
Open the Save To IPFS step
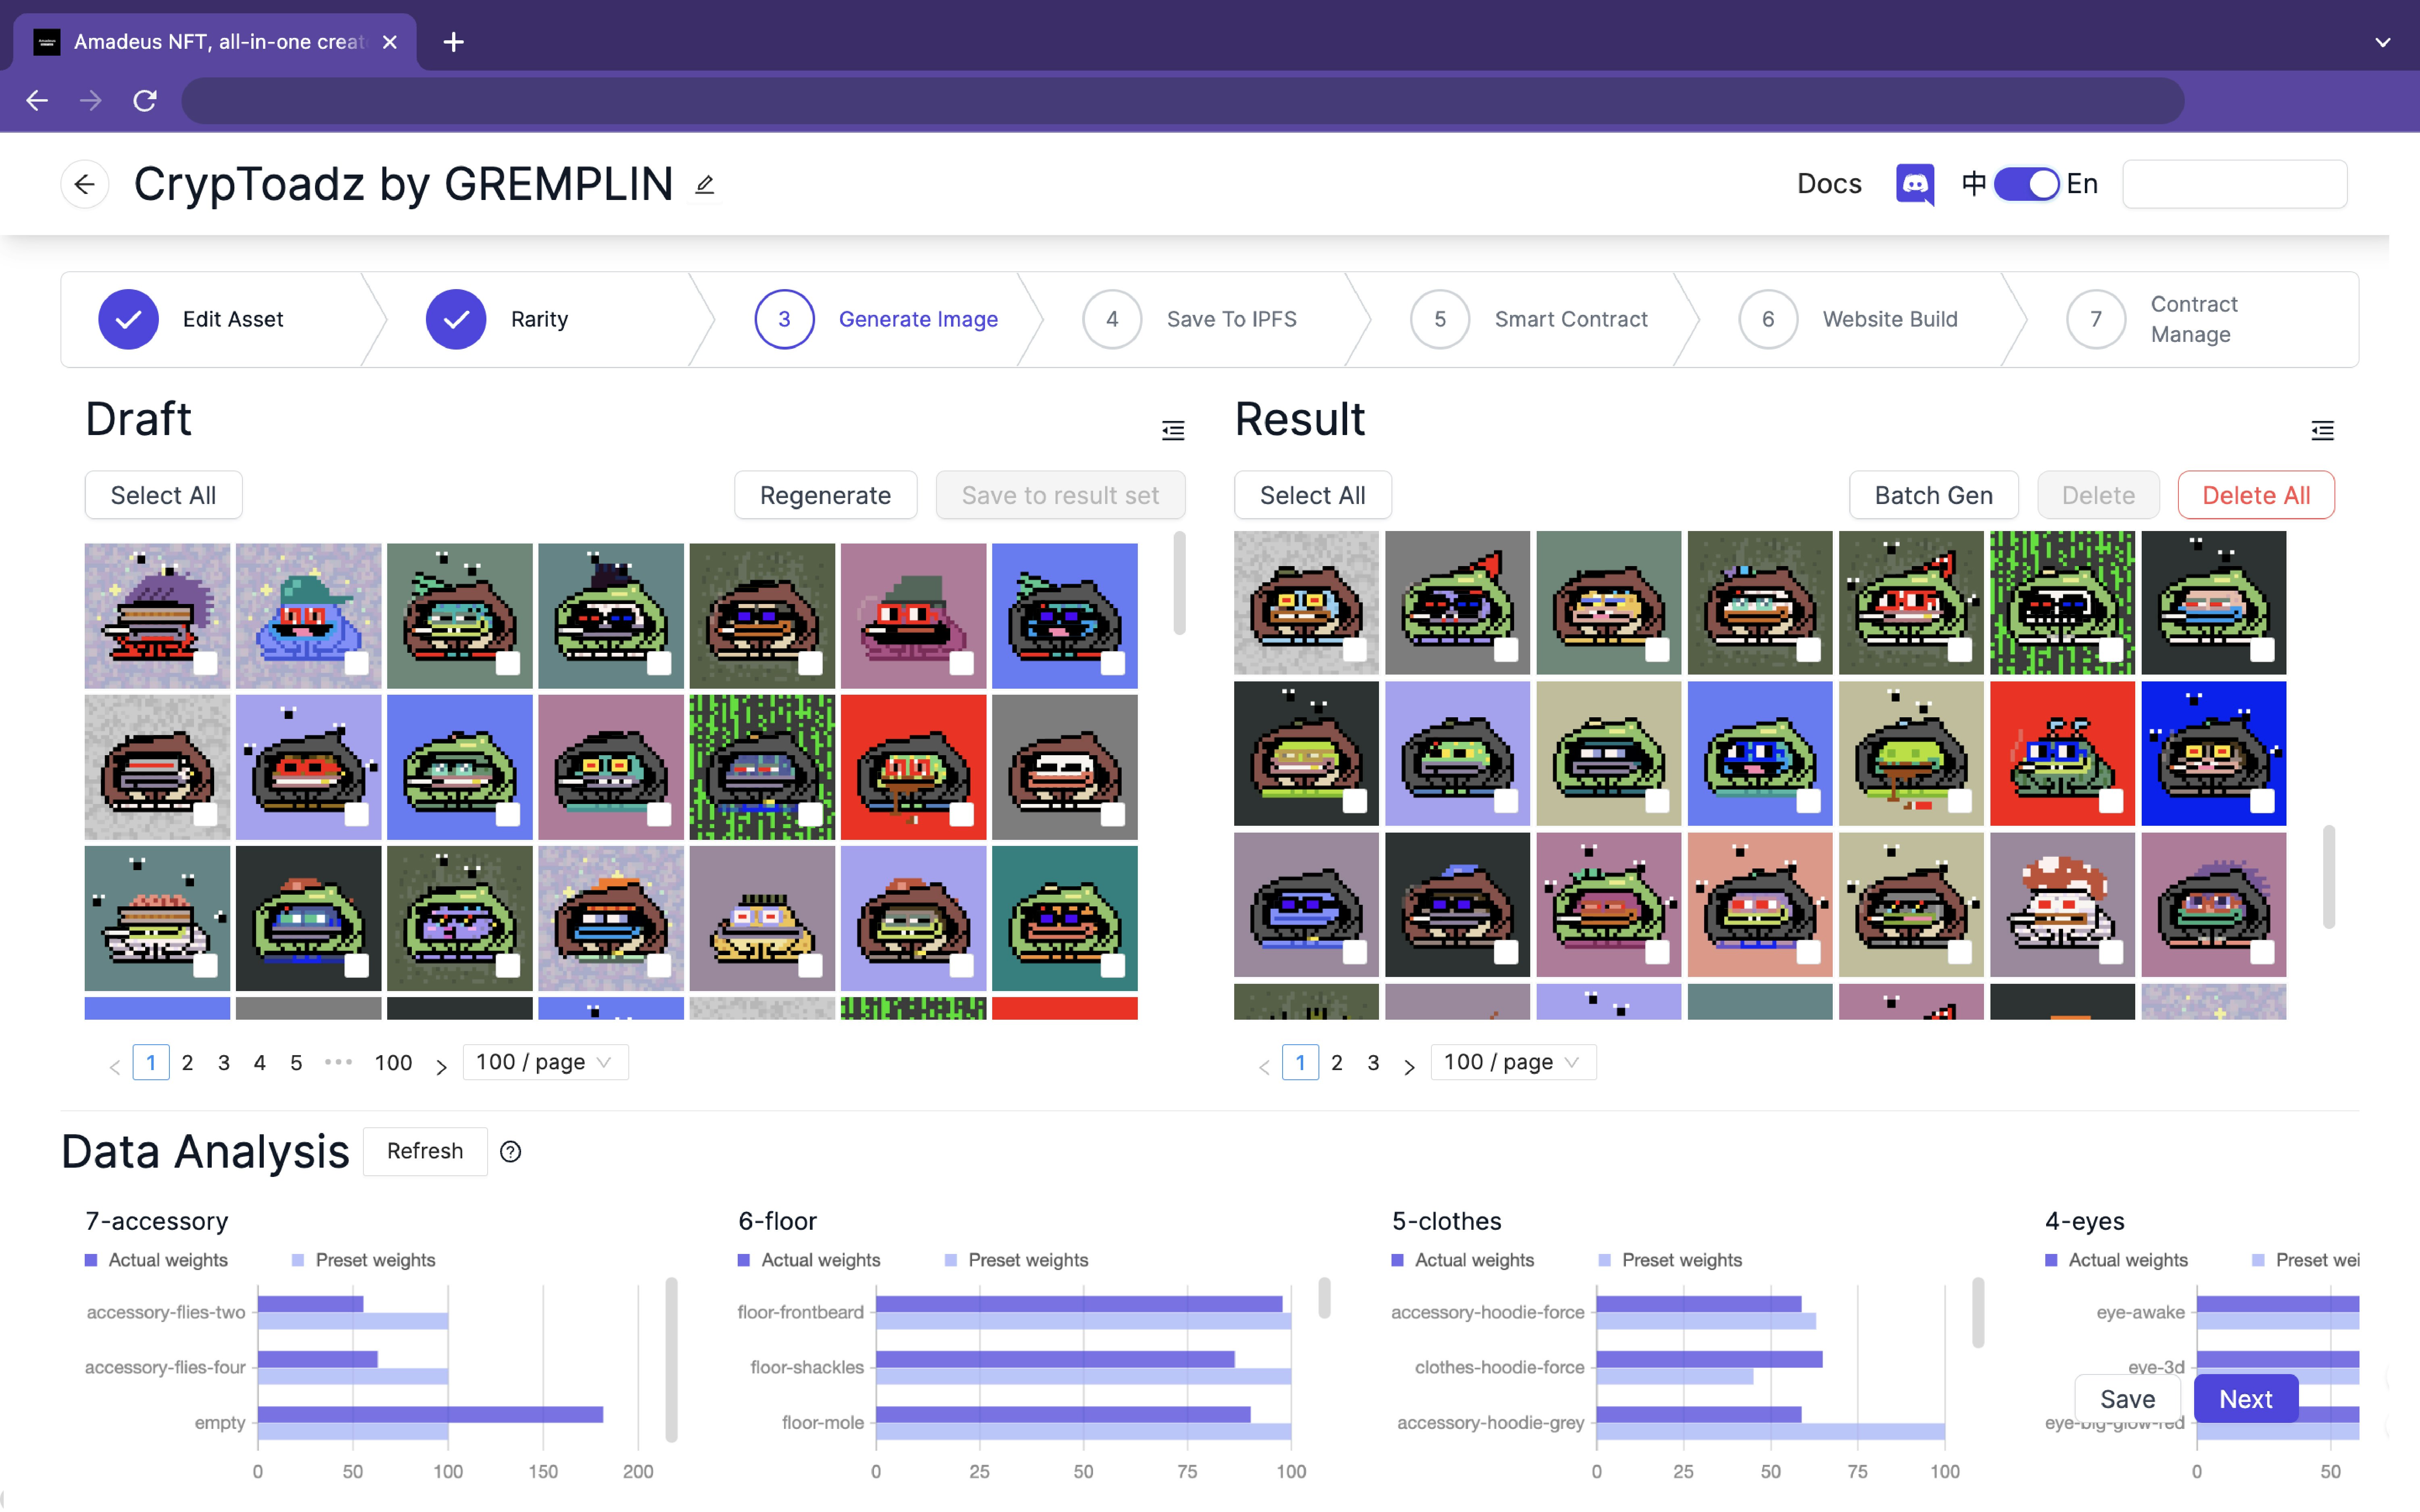point(1189,319)
